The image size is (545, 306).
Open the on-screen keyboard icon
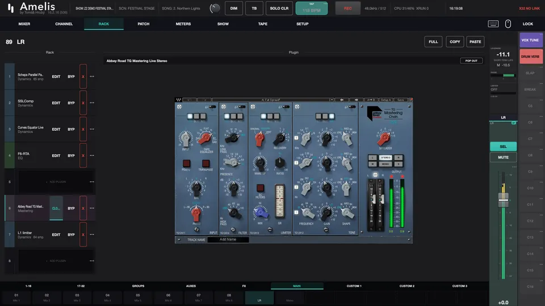click(493, 24)
